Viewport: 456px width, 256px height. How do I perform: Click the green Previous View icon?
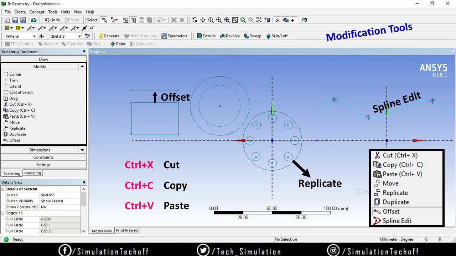tap(243, 20)
